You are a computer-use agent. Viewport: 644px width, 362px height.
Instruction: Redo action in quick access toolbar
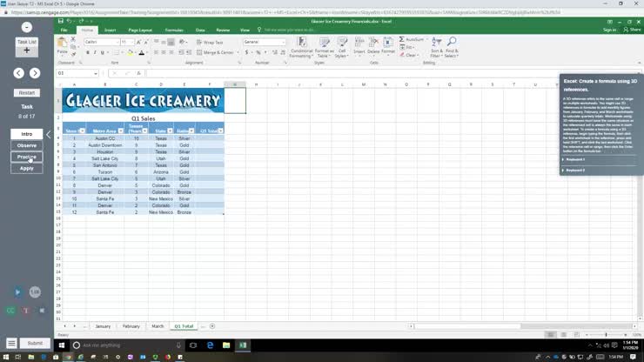[x=81, y=21]
